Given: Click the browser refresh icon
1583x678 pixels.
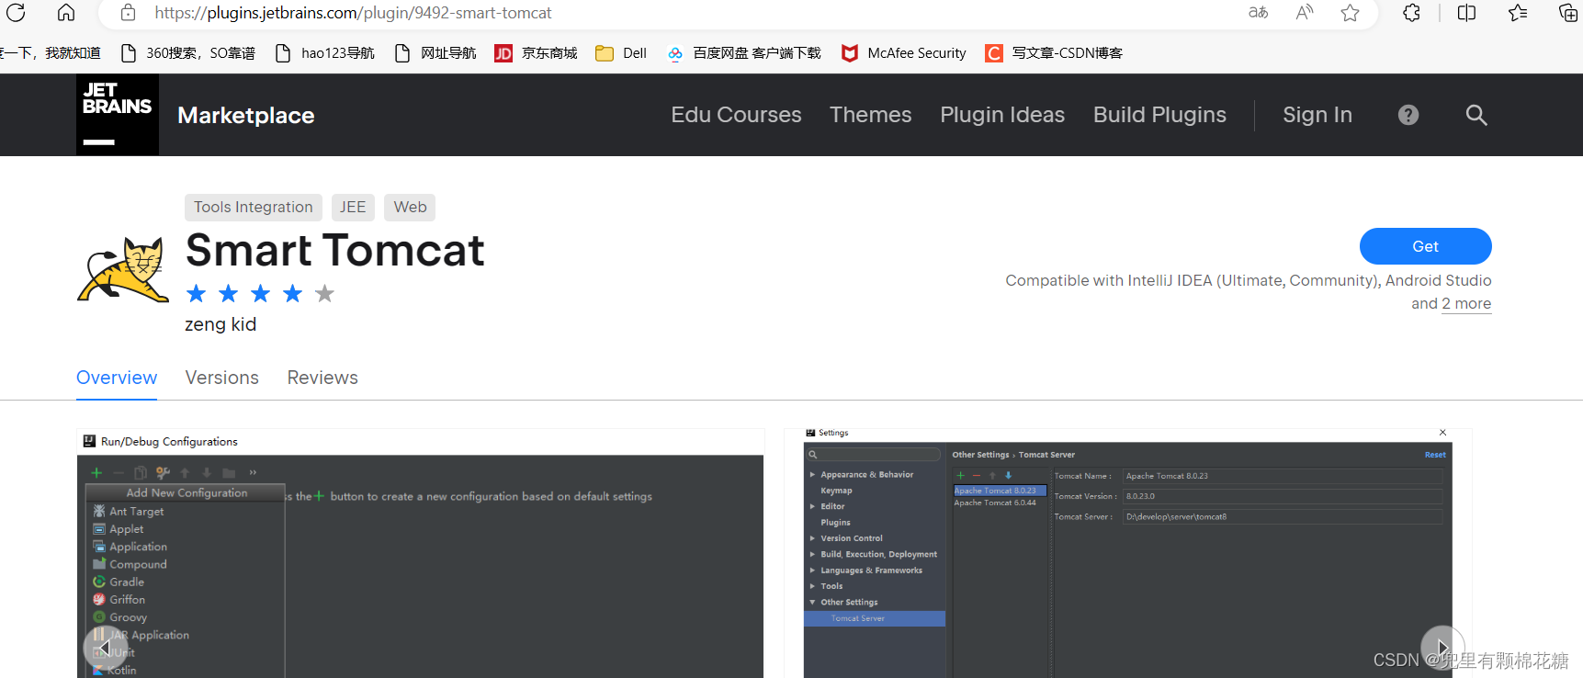Looking at the screenshot, I should tap(16, 12).
